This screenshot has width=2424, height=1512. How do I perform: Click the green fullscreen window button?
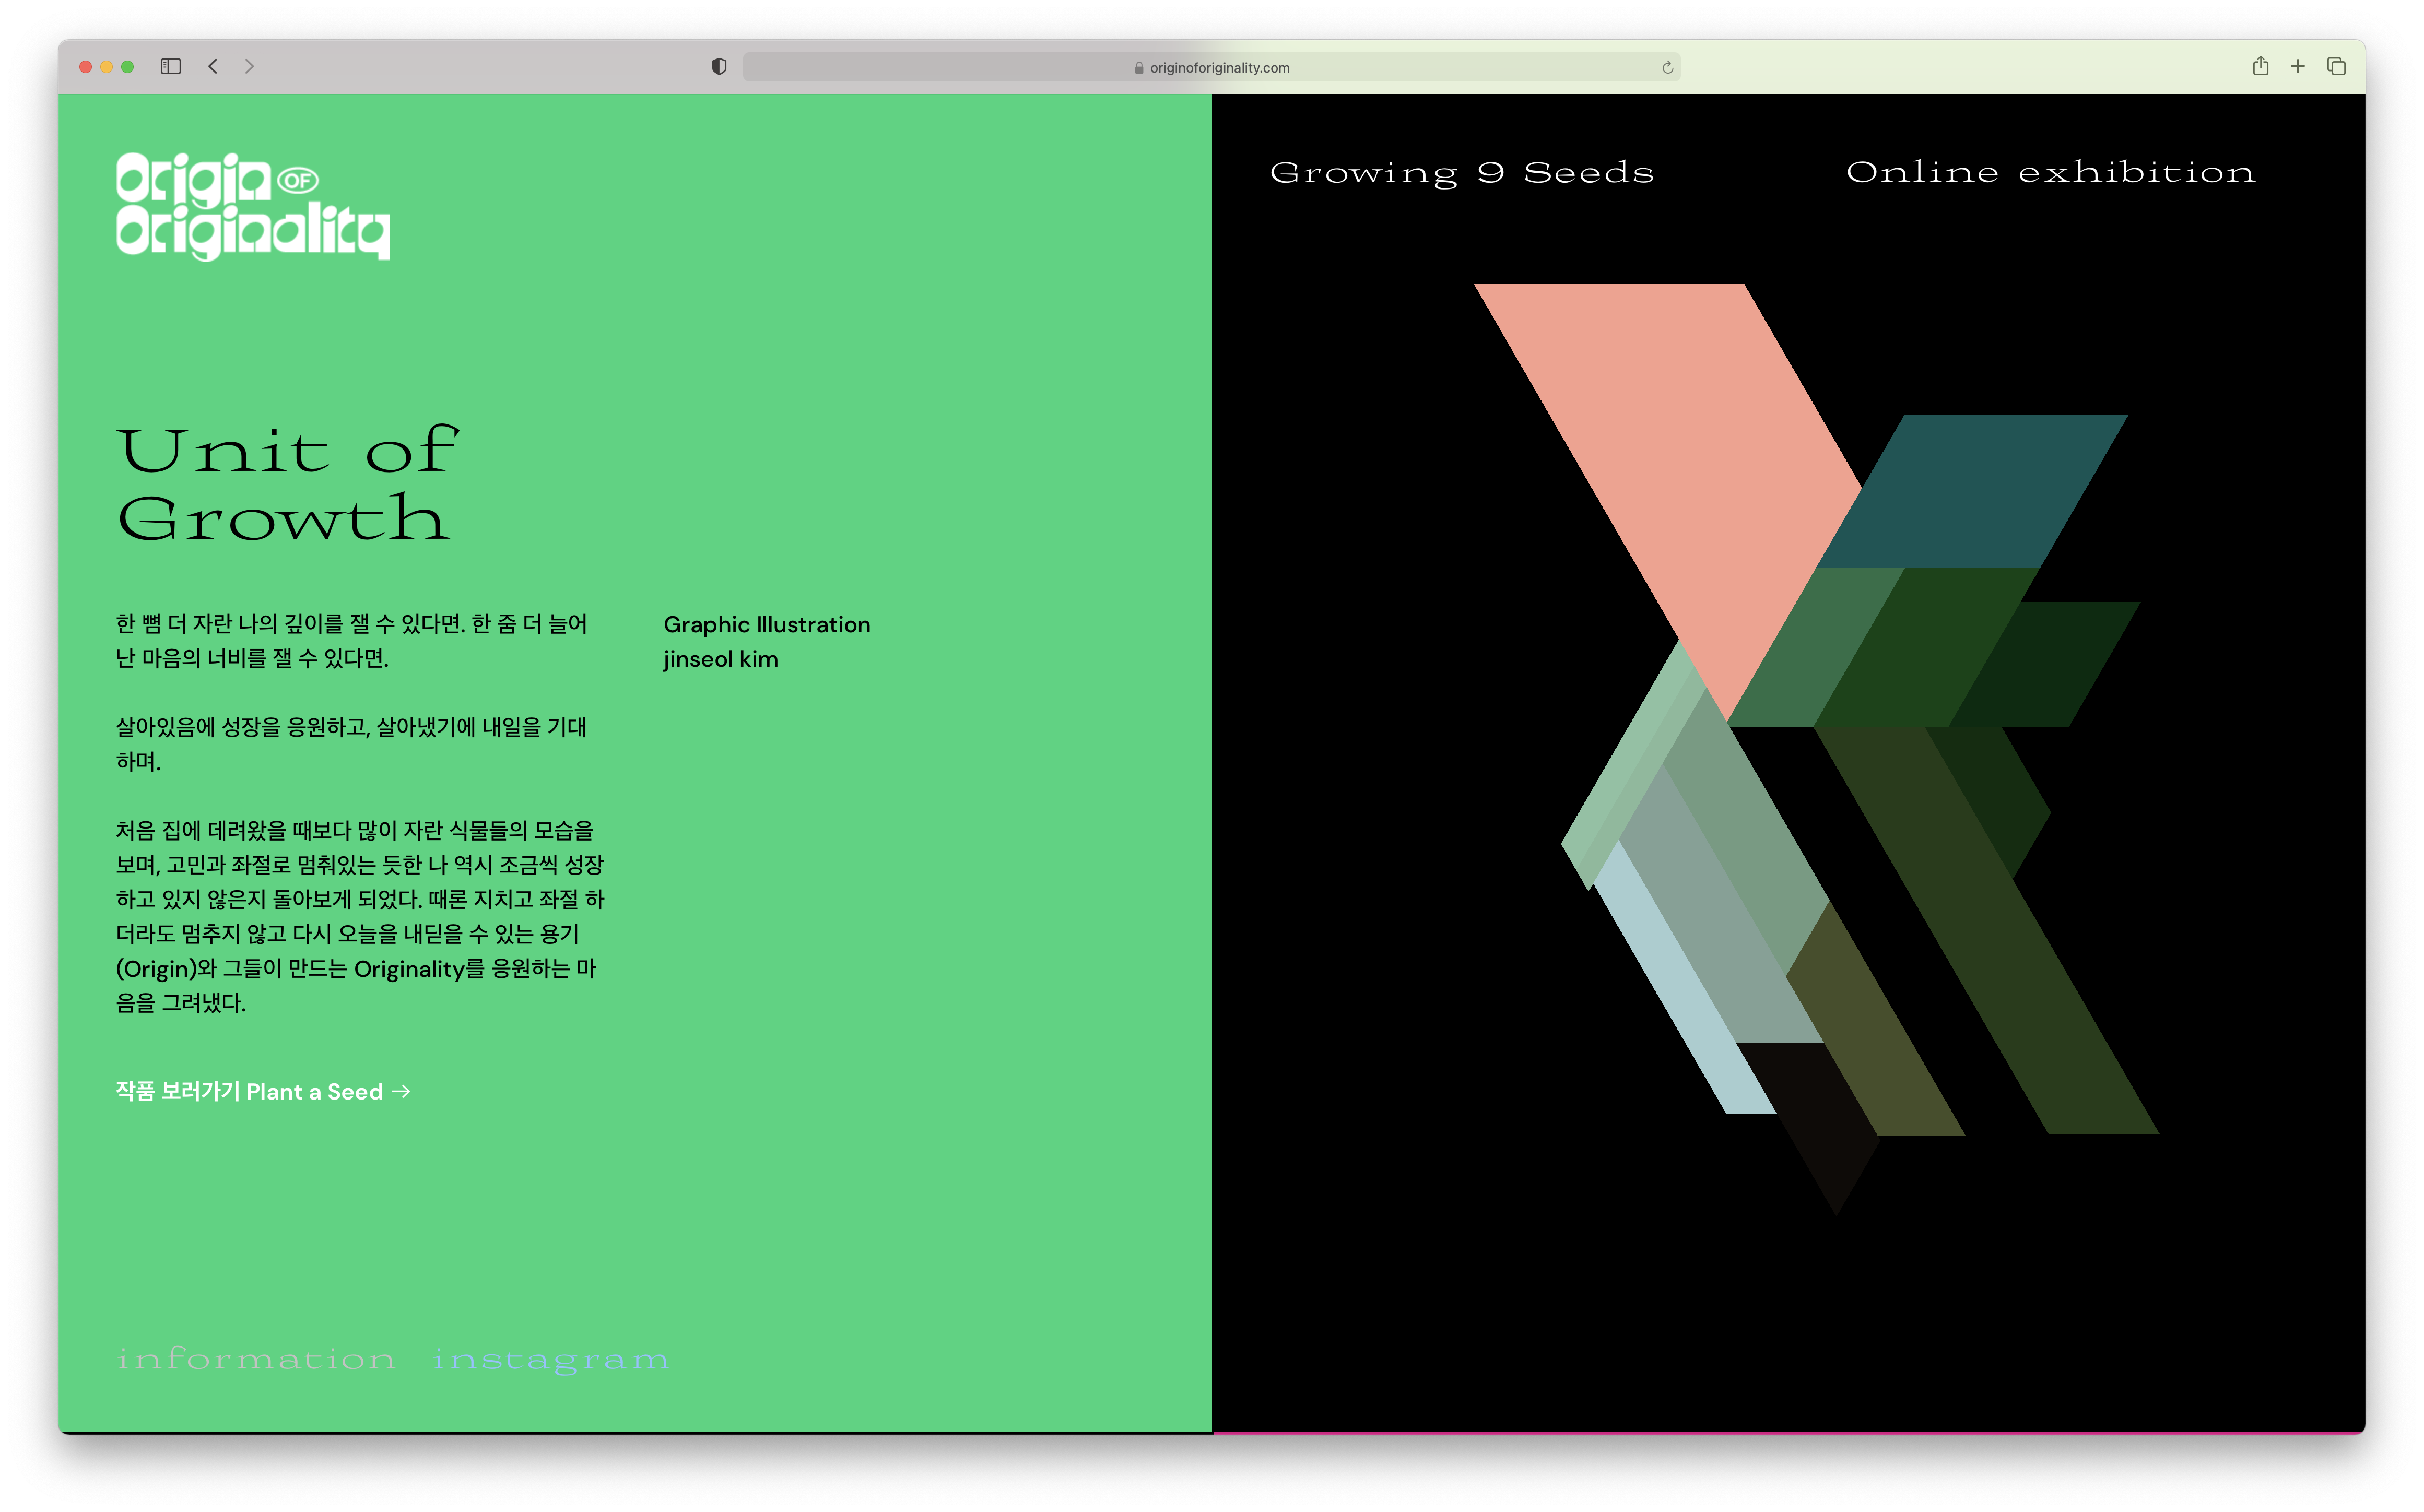127,67
